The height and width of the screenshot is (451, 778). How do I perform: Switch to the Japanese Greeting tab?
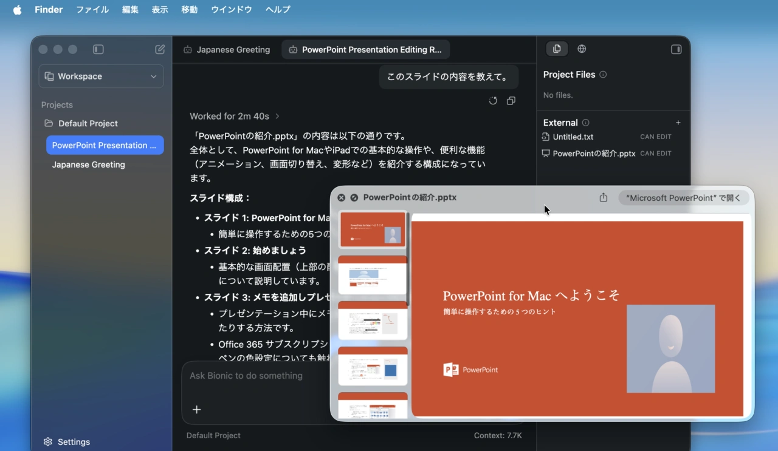(x=227, y=50)
